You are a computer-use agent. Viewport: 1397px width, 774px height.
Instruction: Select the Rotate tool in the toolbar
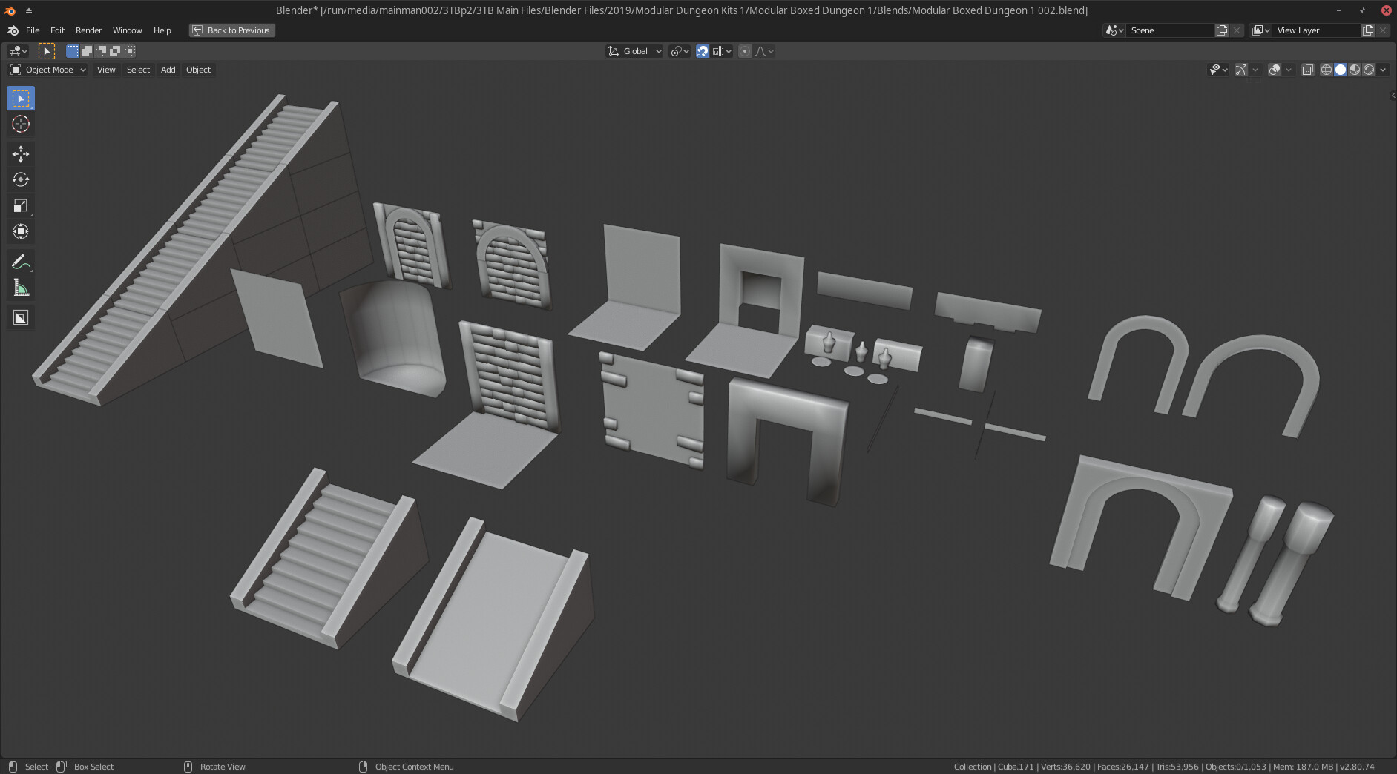[x=20, y=179]
